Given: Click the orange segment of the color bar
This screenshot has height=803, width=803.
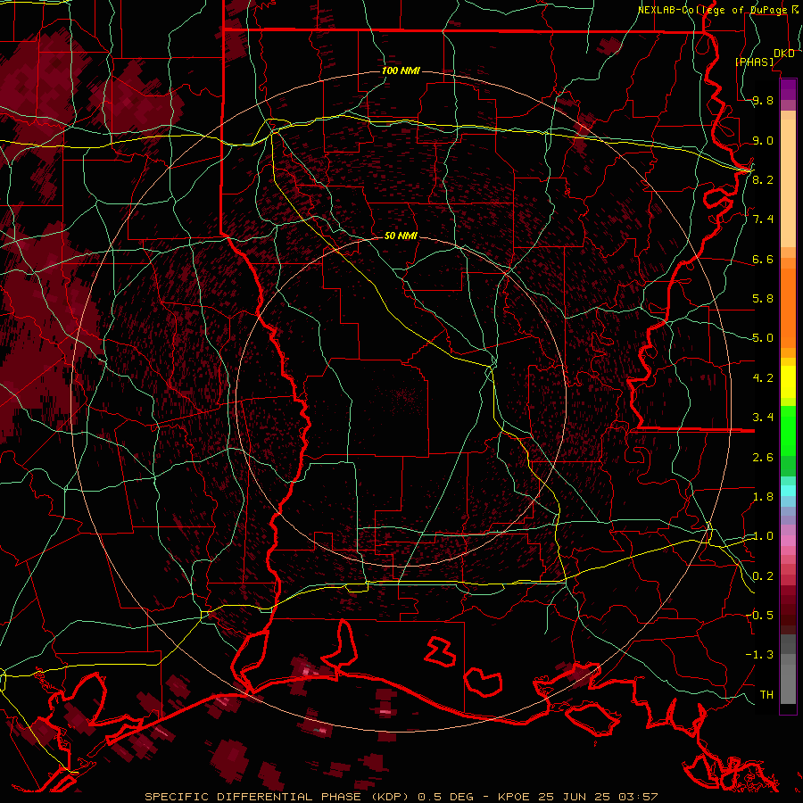Looking at the screenshot, I should [x=788, y=309].
